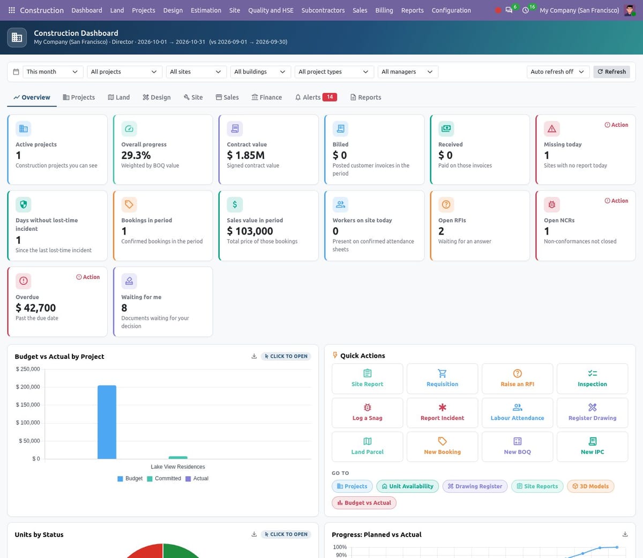
Task: Log a Snag quick action
Action: [x=368, y=413]
